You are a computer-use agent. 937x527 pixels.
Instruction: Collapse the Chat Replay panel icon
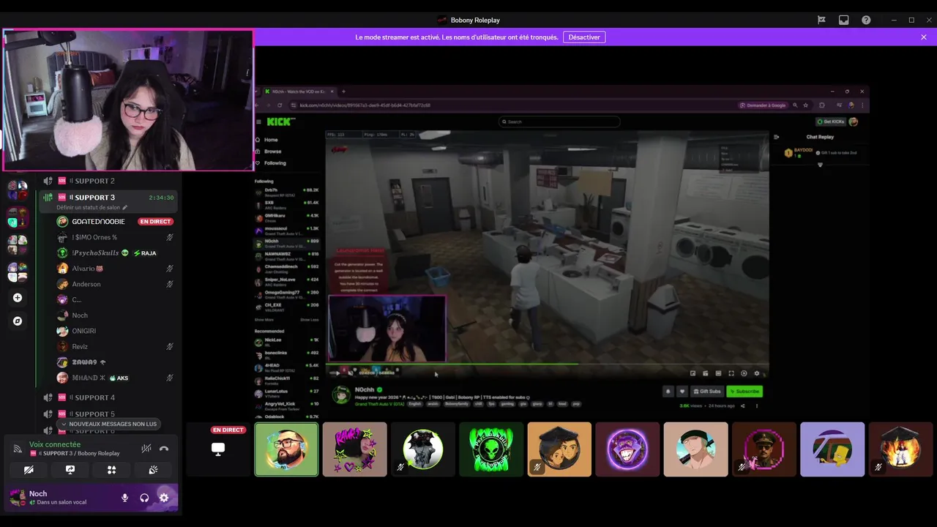[777, 137]
